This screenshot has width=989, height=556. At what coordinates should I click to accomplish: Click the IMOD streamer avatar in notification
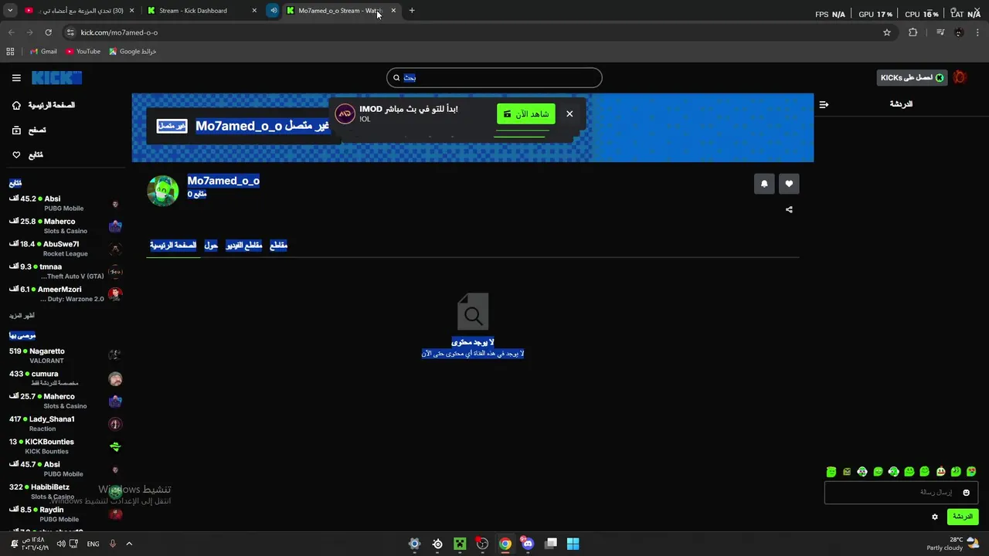[345, 114]
